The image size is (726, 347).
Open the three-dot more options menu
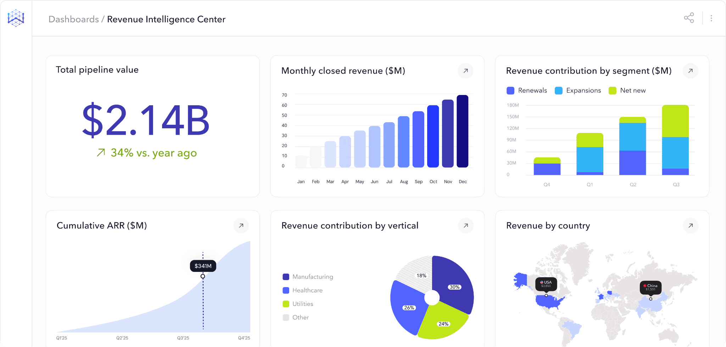711,18
